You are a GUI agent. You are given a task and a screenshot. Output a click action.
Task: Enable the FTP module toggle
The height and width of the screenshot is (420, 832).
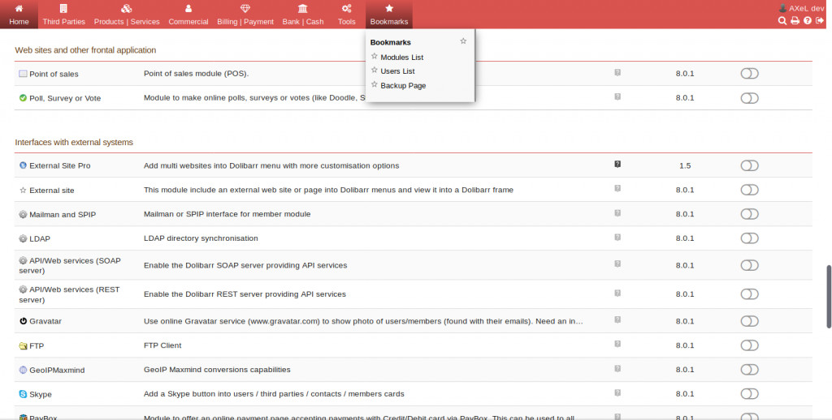(x=749, y=345)
